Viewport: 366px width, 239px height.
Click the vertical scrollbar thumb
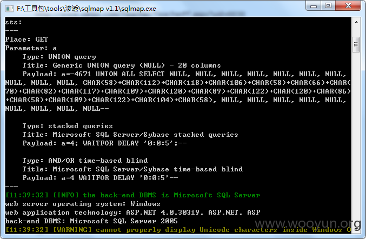pos(356,44)
